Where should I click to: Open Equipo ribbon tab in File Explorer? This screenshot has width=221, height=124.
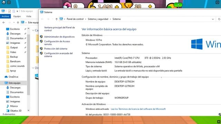(x=17, y=16)
